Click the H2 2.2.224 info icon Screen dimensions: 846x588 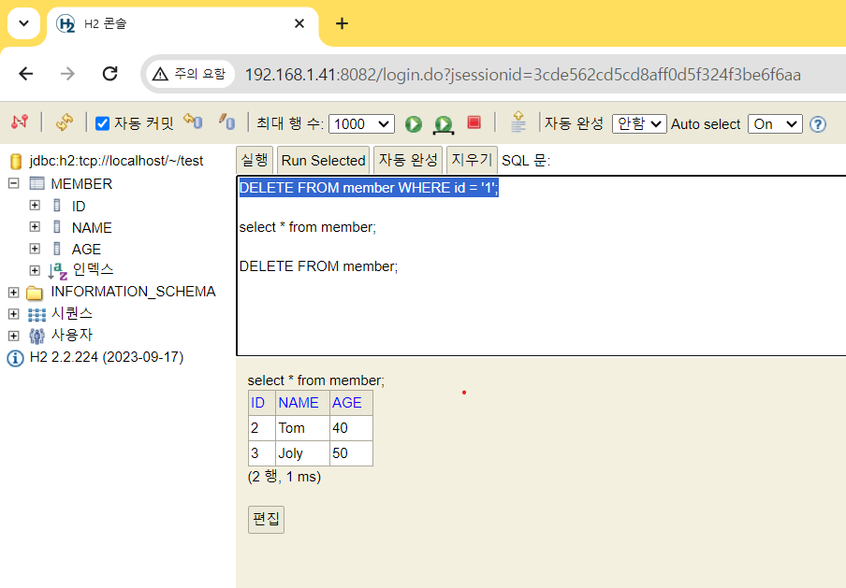[x=15, y=358]
